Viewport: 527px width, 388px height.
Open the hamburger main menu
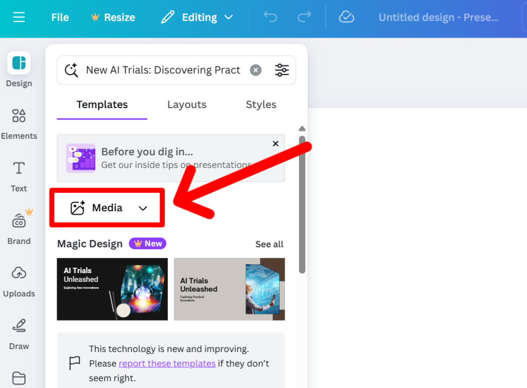19,17
